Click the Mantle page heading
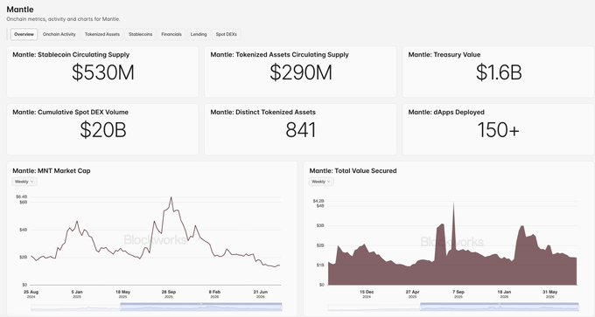 click(x=20, y=10)
